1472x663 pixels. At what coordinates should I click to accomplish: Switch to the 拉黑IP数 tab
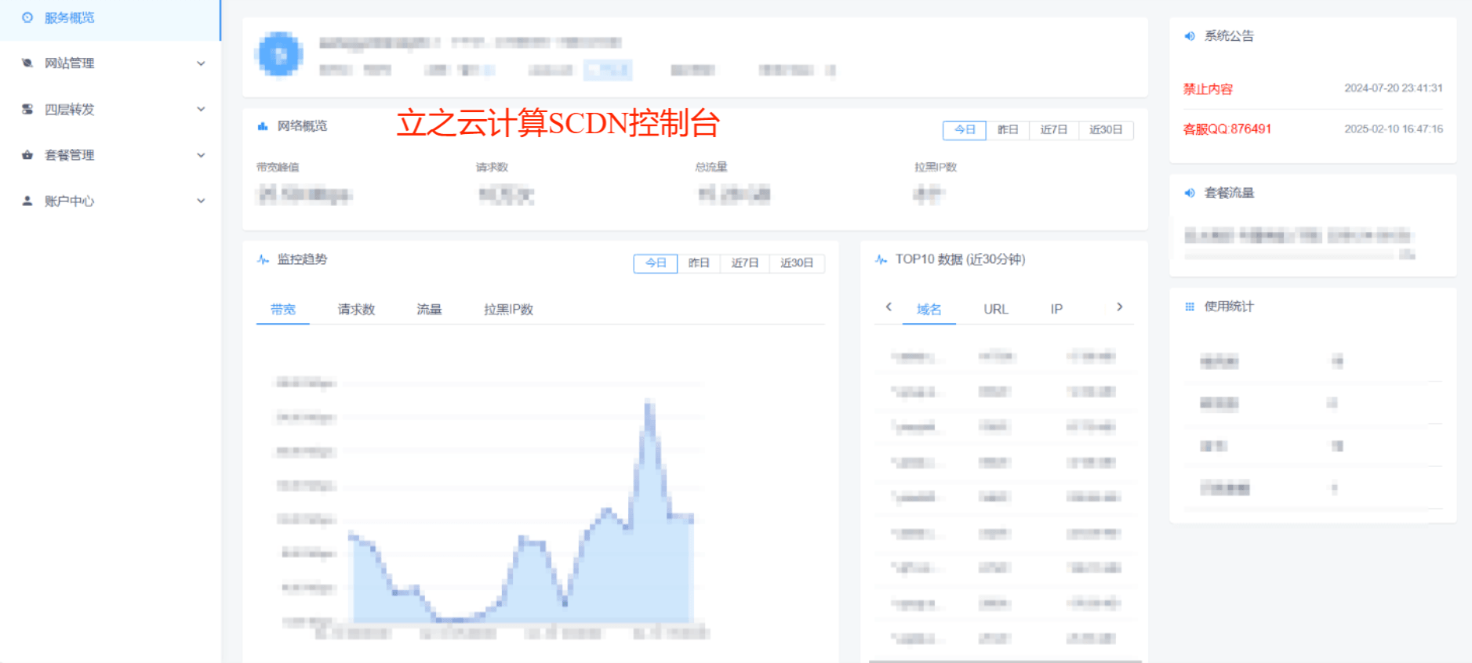coord(508,310)
